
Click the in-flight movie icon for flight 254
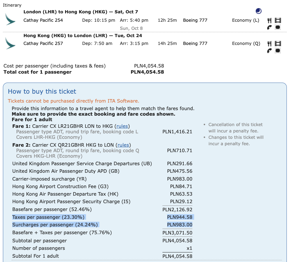point(278,20)
